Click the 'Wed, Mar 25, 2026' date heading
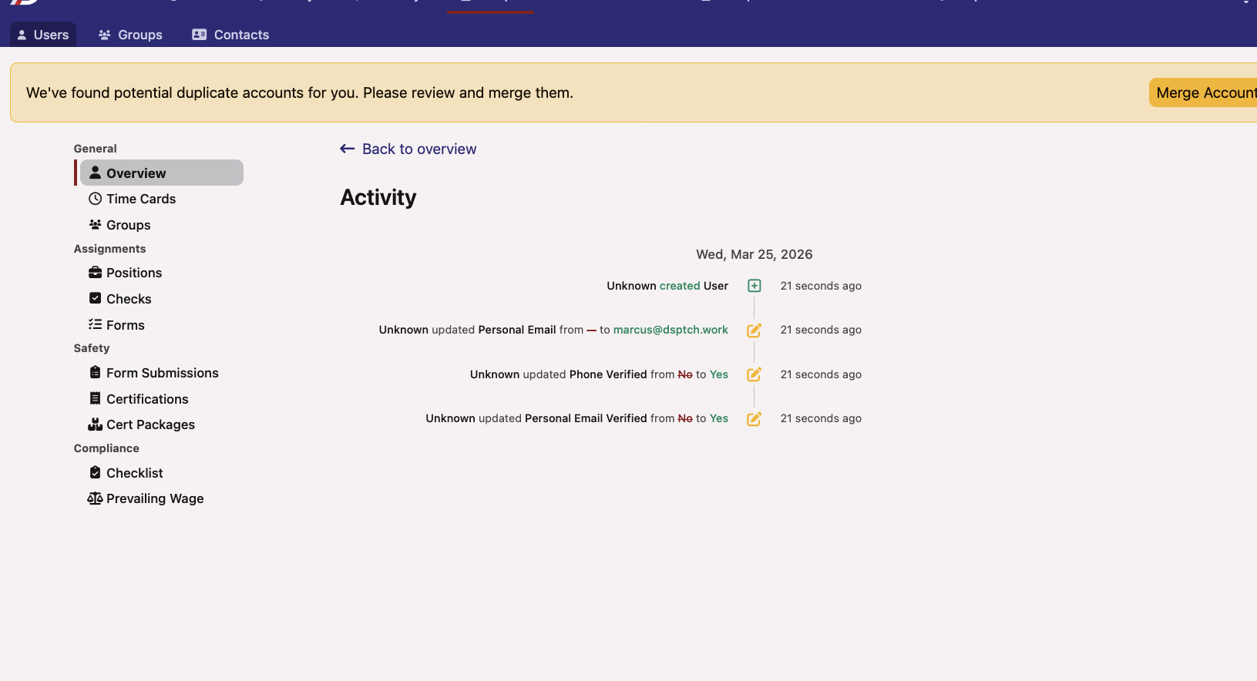The height and width of the screenshot is (681, 1257). point(755,254)
